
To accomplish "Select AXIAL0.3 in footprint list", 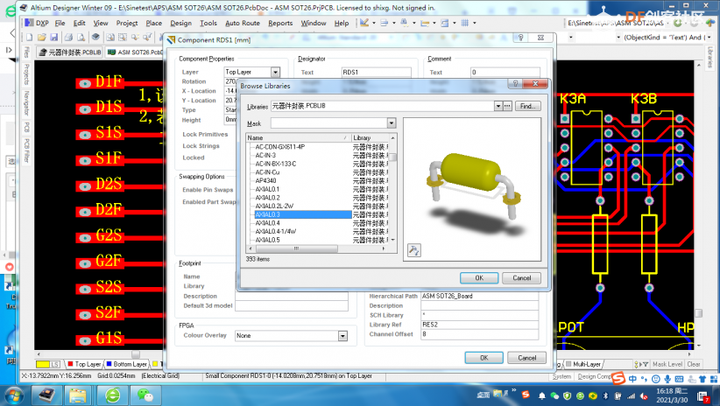I will tap(303, 214).
